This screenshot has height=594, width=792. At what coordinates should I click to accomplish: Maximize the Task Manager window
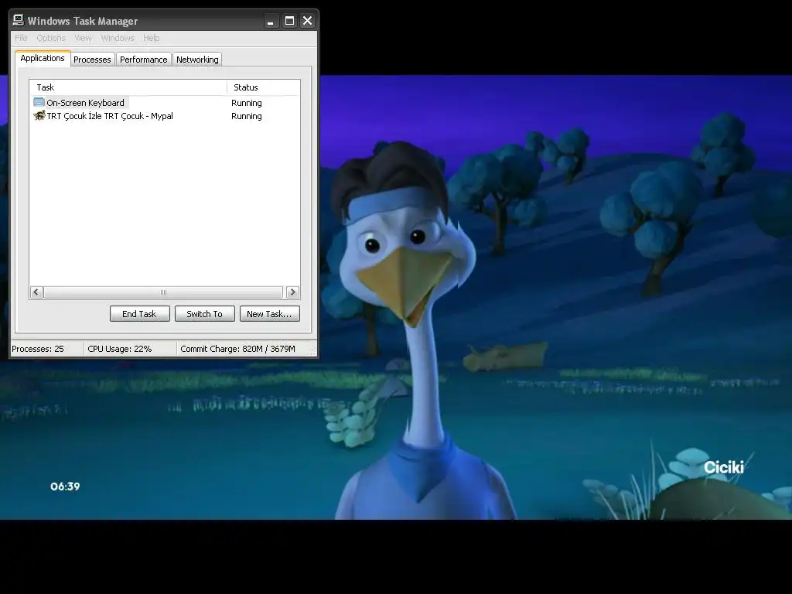[x=289, y=21]
